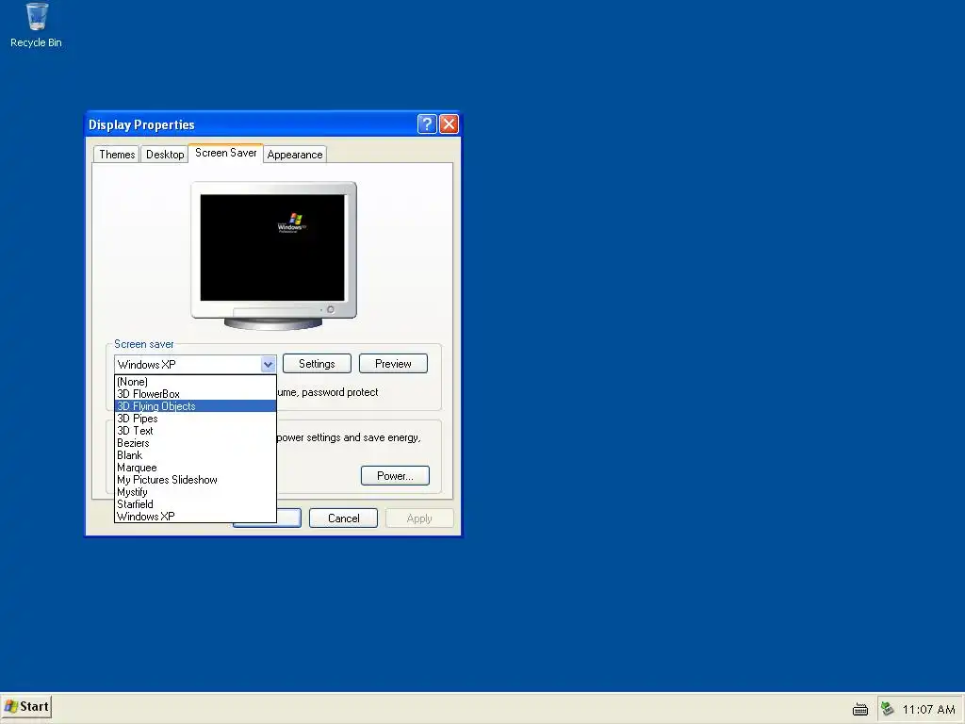Click the help question mark button
The width and height of the screenshot is (965, 724).
pos(427,124)
